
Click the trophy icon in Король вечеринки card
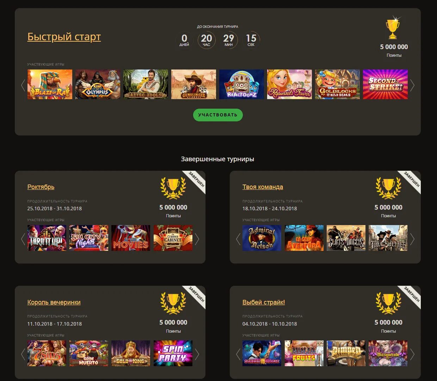point(173,303)
